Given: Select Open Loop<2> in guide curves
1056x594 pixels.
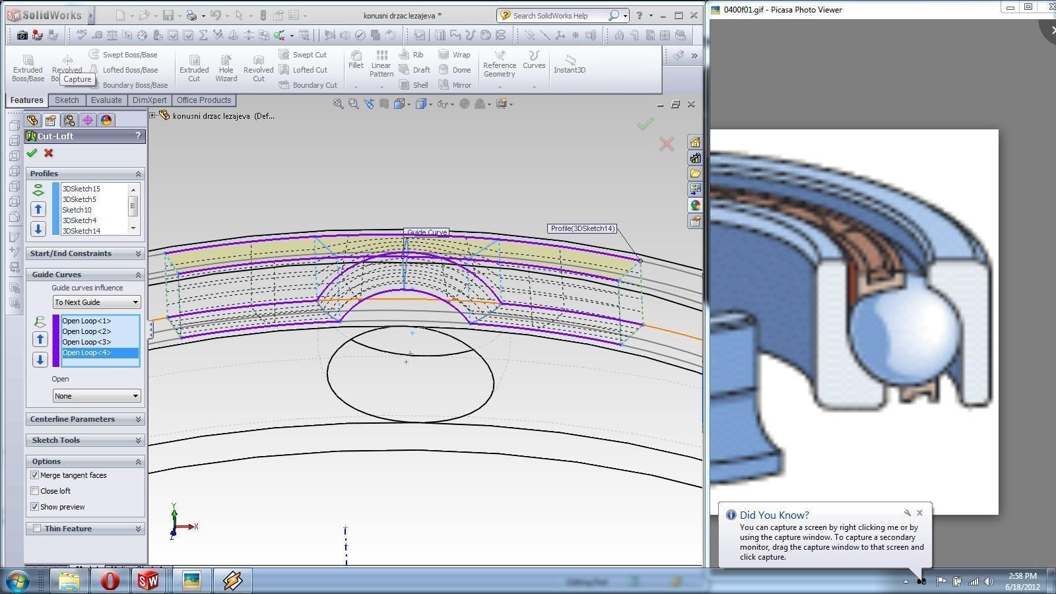Looking at the screenshot, I should 86,331.
